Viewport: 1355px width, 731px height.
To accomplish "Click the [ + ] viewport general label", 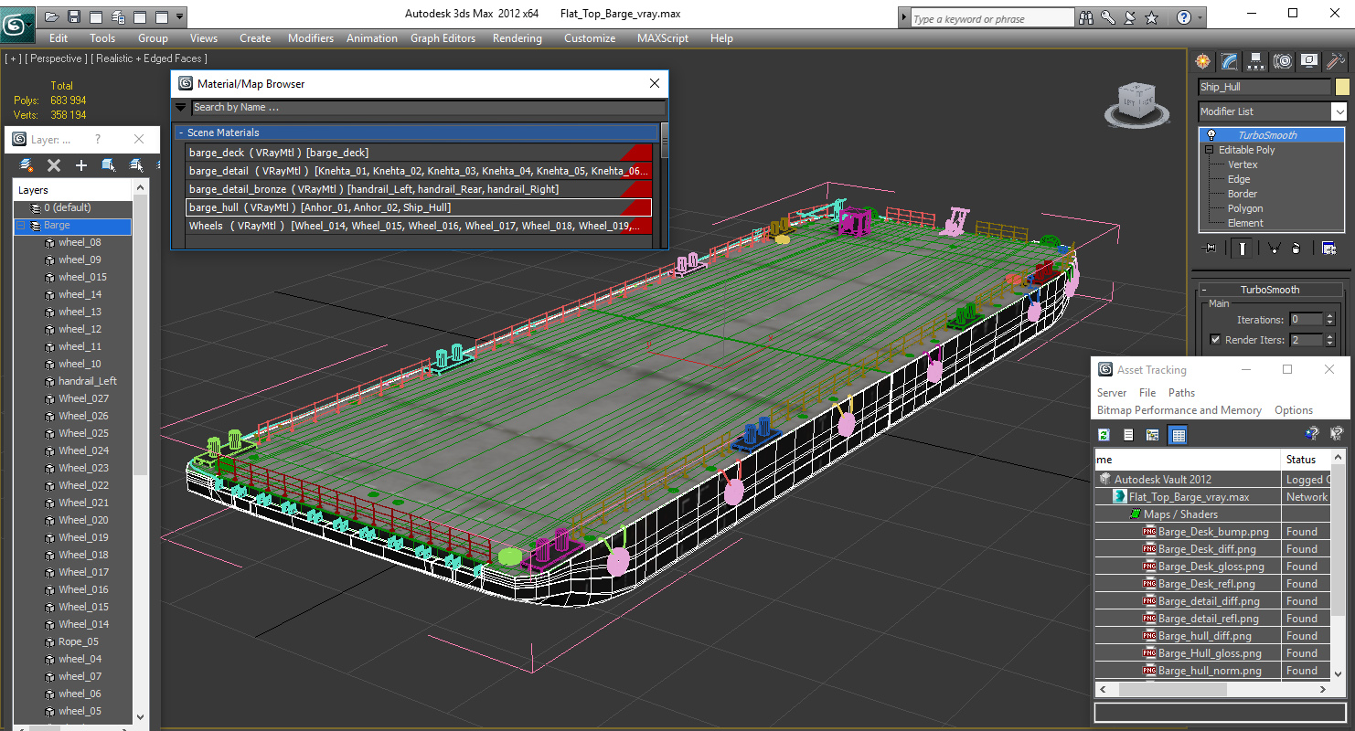I will click(13, 58).
